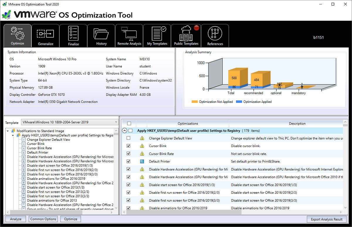Viewport: 352px width, 227px height.
Task: Collapse the Apply HKEY_USERS group chevron
Action: tap(125, 131)
